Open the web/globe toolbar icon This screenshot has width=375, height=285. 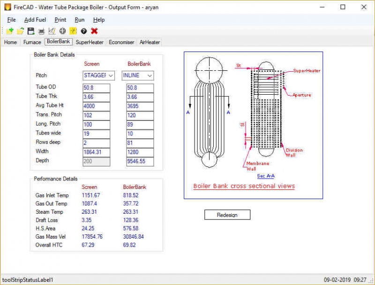[x=62, y=31]
